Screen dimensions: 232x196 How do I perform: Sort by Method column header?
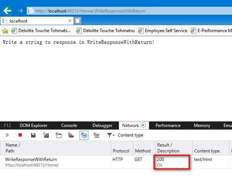pos(144,148)
